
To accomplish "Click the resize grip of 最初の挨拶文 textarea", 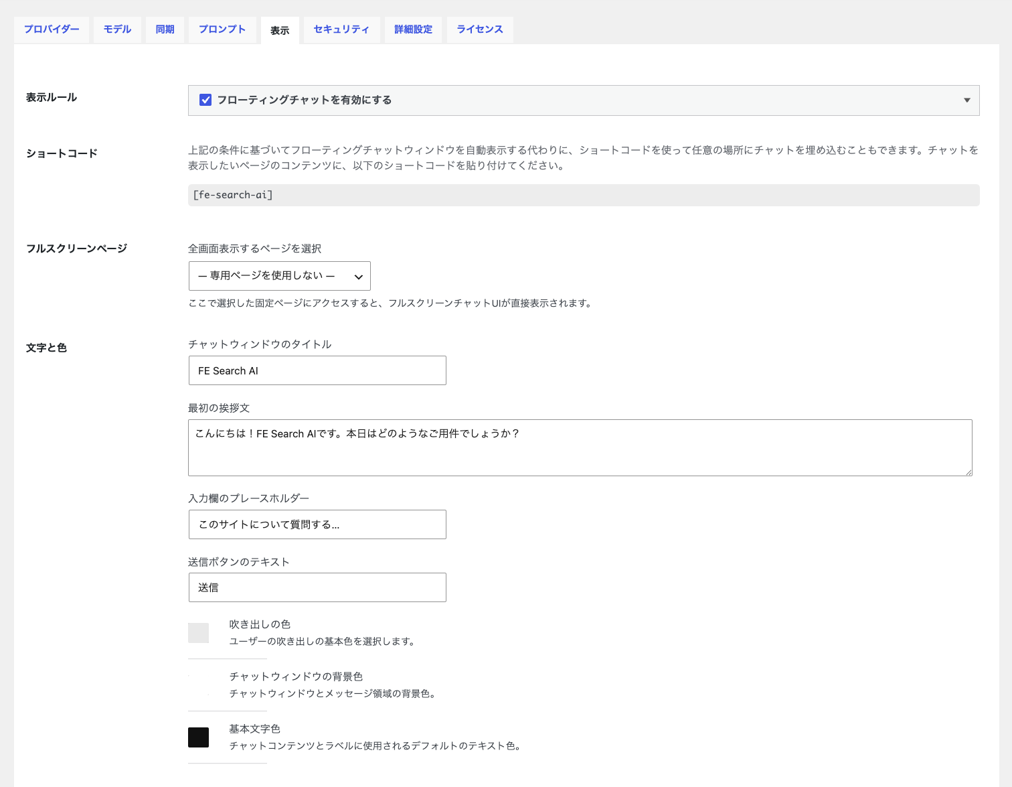I will coord(968,472).
